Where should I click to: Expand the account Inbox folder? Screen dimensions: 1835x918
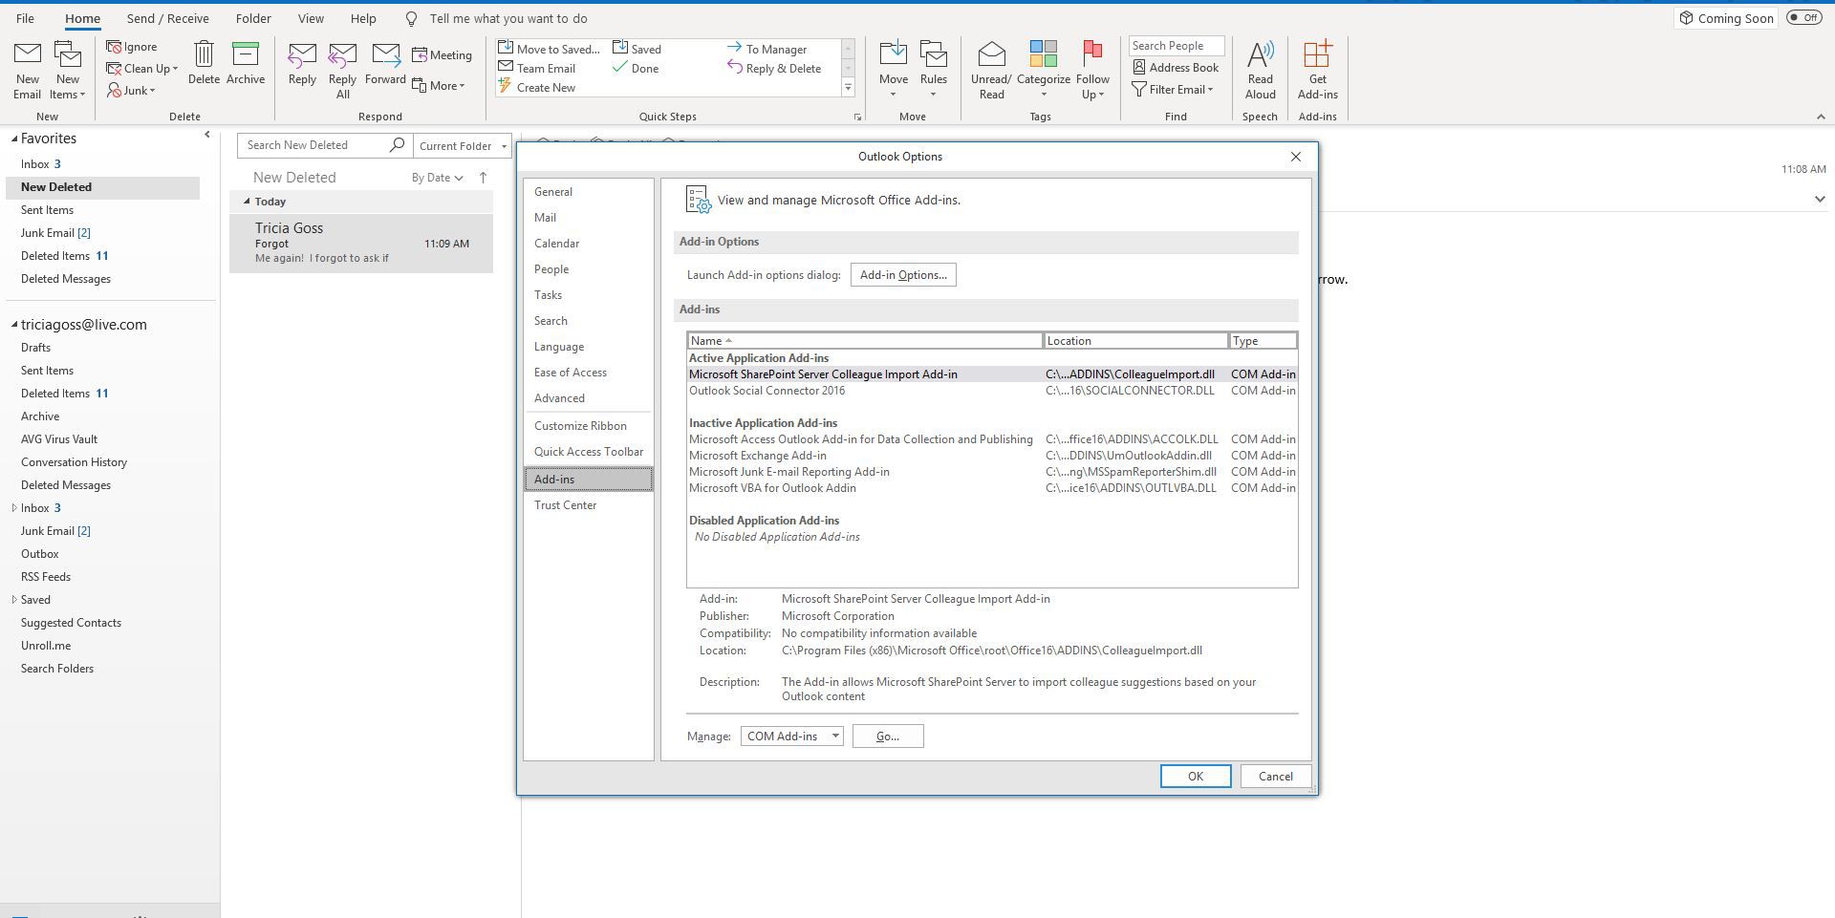[14, 508]
